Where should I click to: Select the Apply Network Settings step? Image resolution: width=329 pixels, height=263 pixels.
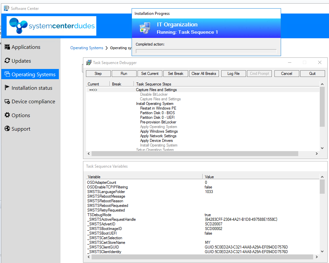158,136
